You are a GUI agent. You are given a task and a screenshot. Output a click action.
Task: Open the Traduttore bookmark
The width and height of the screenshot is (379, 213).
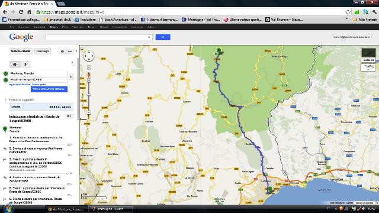(85, 20)
